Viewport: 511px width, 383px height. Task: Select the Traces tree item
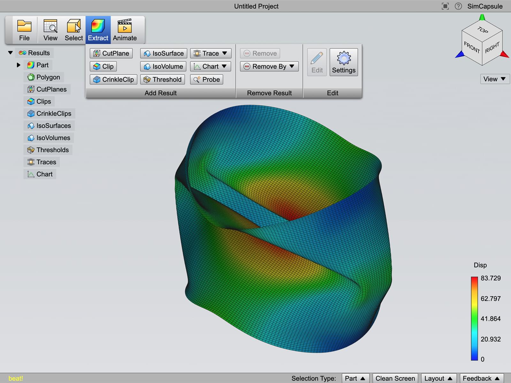point(42,162)
